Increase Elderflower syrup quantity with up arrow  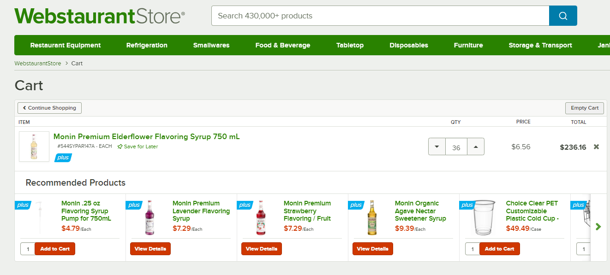(x=476, y=146)
